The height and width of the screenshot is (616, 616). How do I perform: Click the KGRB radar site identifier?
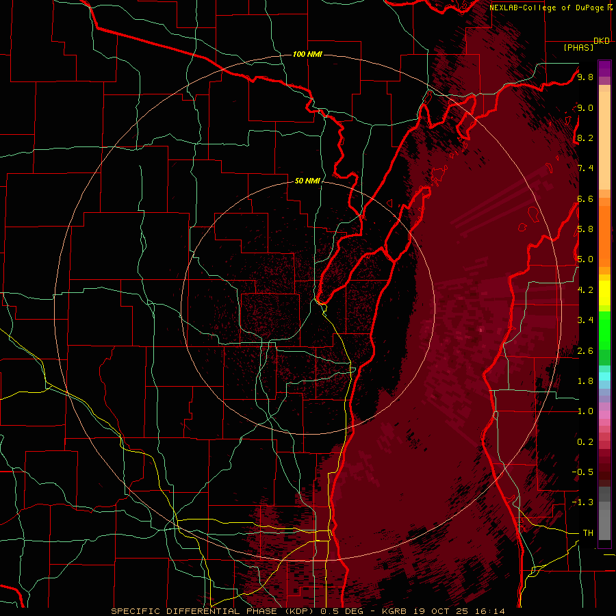pyautogui.click(x=396, y=611)
